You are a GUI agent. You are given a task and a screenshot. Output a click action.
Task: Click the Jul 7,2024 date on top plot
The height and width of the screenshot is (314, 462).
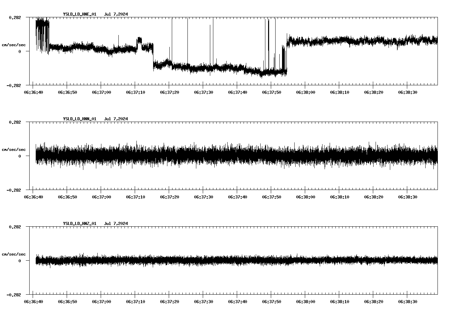click(x=117, y=14)
